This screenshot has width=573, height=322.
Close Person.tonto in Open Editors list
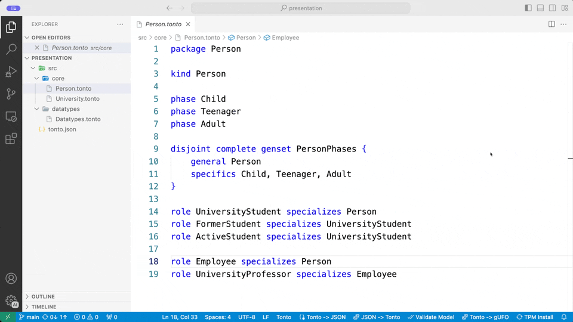(37, 48)
